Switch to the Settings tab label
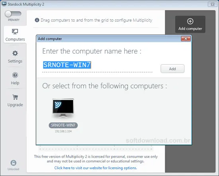 (15, 61)
